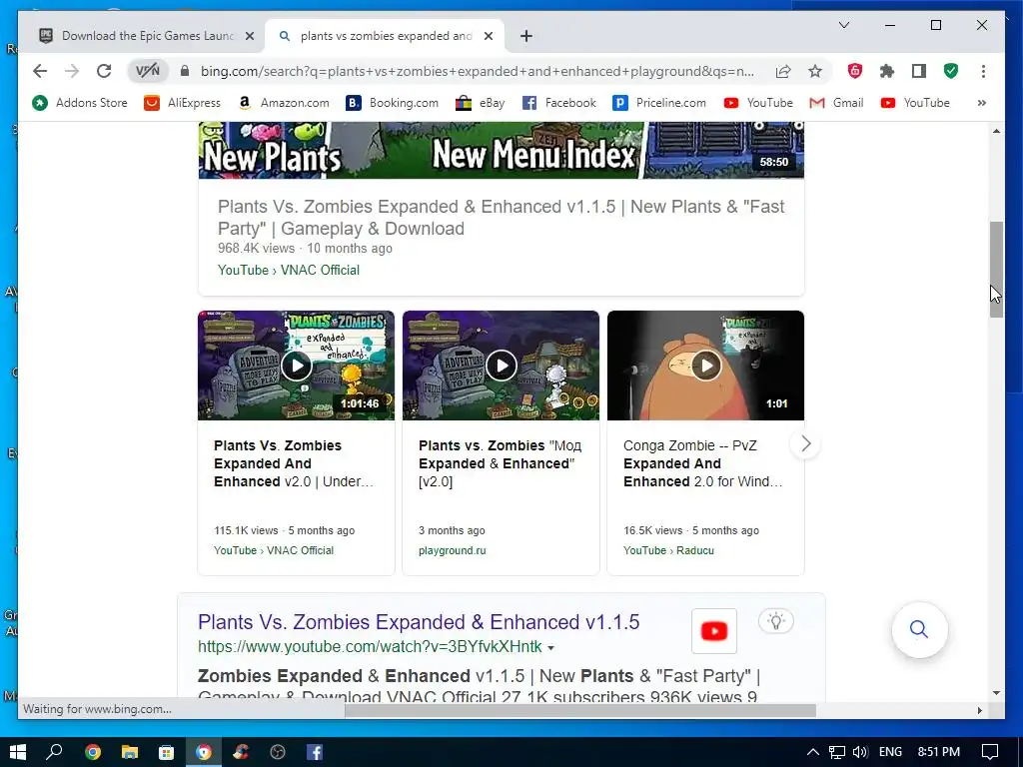The height and width of the screenshot is (767, 1023).
Task: Click the vertical scrollbar thumb
Action: click(996, 270)
